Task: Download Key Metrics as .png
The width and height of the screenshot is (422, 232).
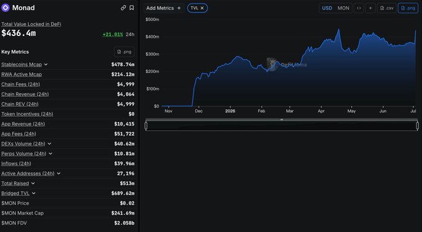Action: click(x=124, y=51)
